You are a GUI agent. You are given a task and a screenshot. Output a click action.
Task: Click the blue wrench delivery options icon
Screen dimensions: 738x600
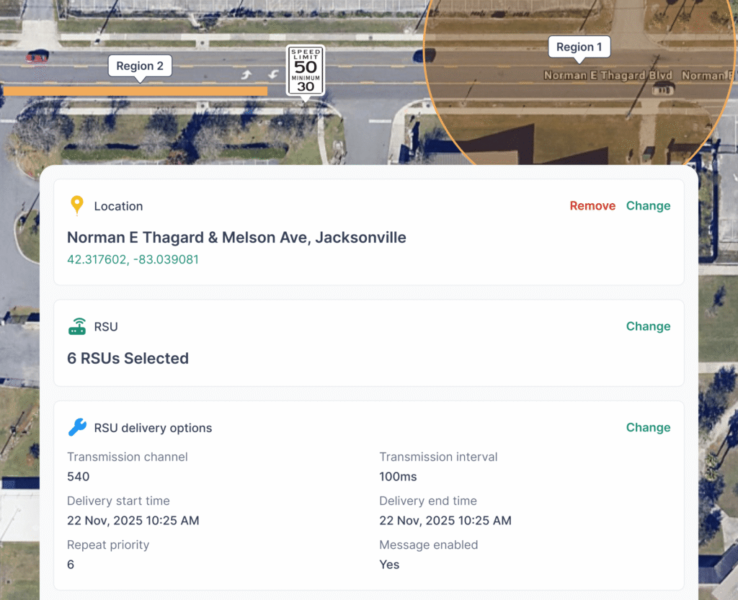77,427
